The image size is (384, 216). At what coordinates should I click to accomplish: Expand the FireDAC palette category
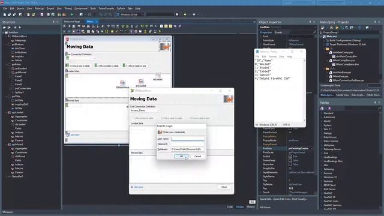322,193
